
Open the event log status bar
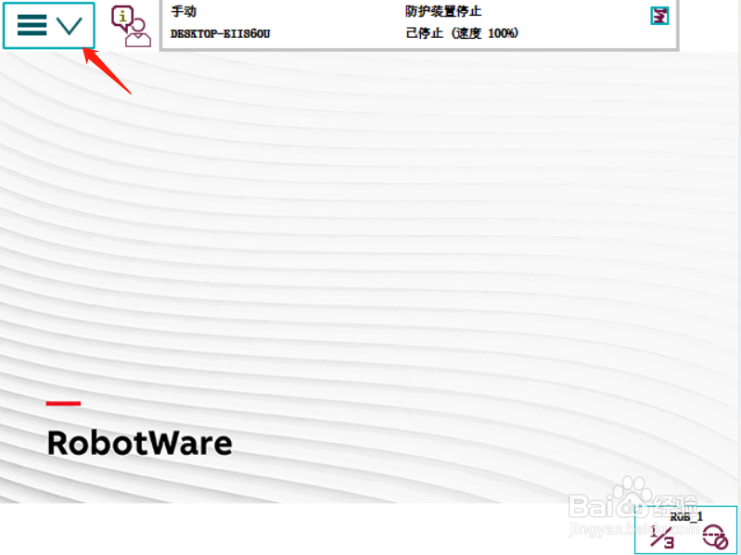tap(419, 24)
